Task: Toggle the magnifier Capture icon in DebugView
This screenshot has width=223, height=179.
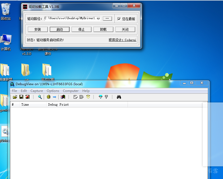Action: (40, 97)
